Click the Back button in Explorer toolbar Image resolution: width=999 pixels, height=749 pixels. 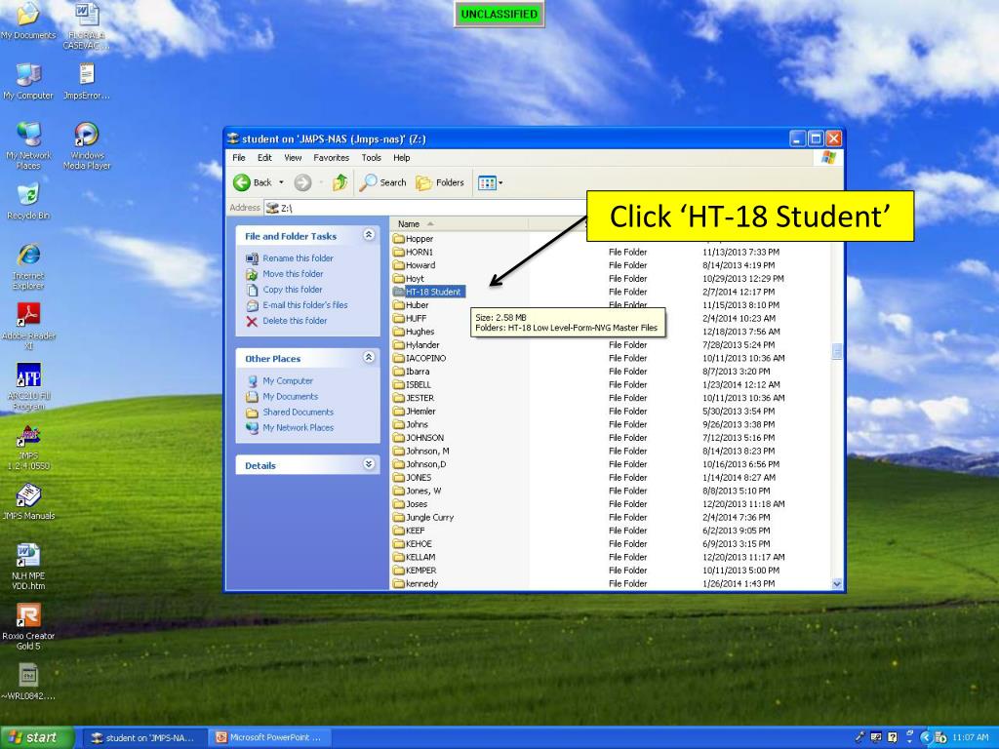pyautogui.click(x=253, y=182)
